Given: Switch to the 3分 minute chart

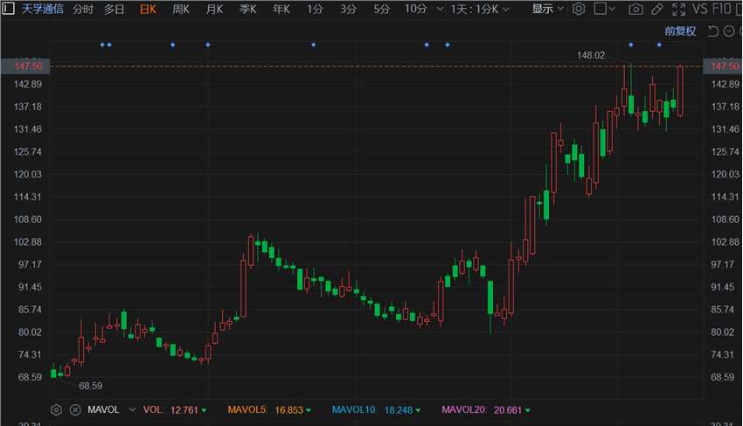Looking at the screenshot, I should [x=348, y=9].
